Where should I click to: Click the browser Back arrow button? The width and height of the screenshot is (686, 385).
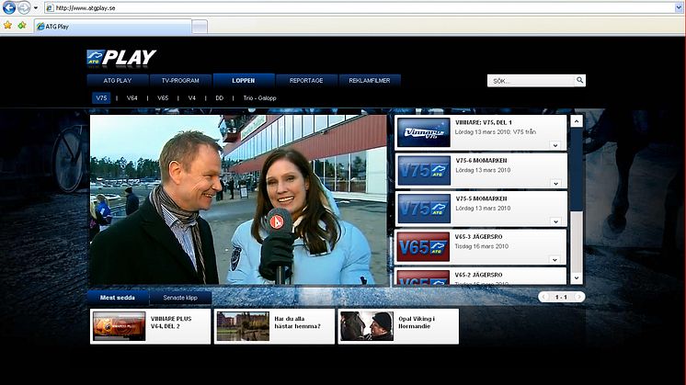pos(9,7)
